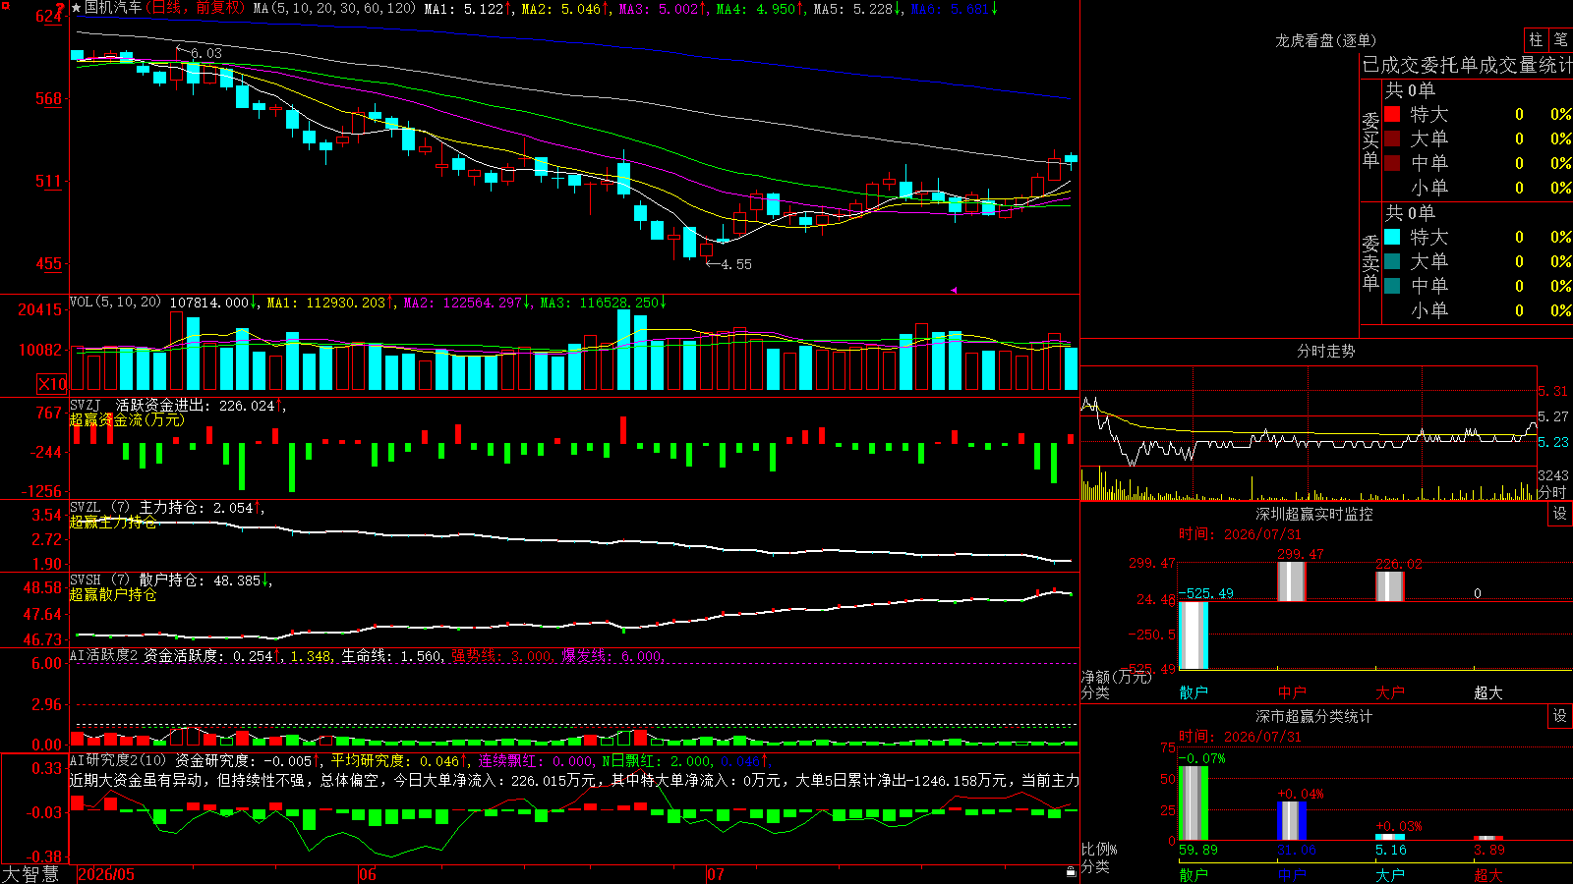Screen dimensions: 1573x884
Task: Click the 爆发线: 6.000 label
Action: click(x=612, y=655)
